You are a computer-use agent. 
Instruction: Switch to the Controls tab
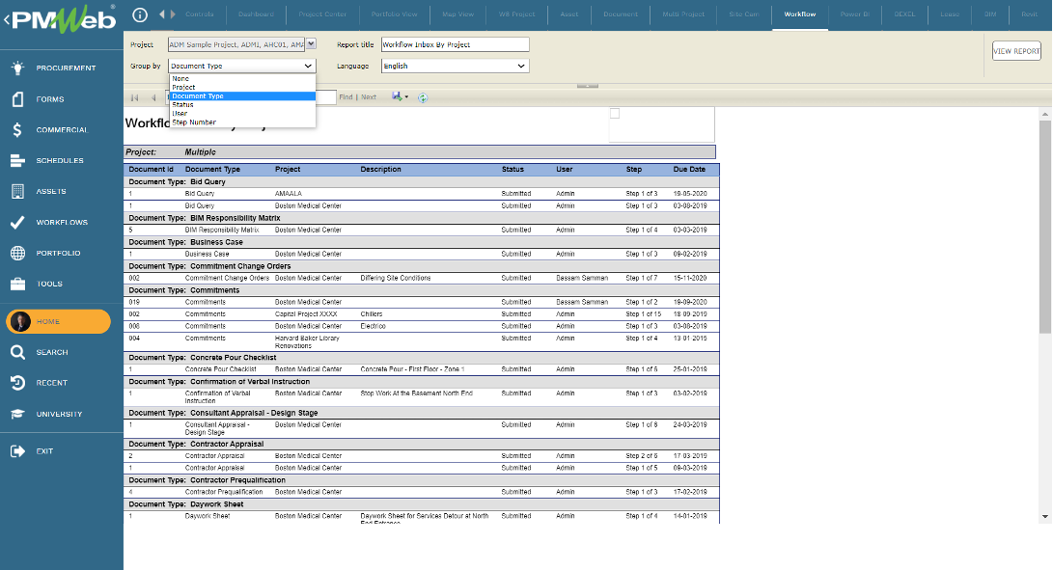(200, 14)
